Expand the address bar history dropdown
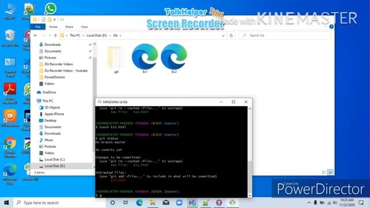 click(x=223, y=36)
